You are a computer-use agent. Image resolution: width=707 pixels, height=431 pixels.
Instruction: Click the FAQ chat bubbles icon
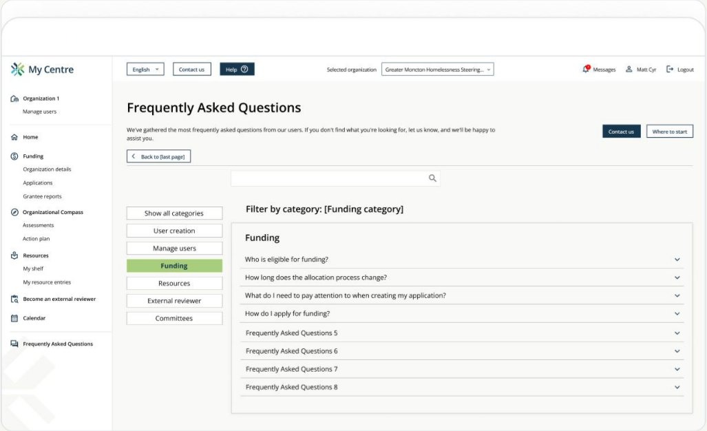click(x=14, y=344)
